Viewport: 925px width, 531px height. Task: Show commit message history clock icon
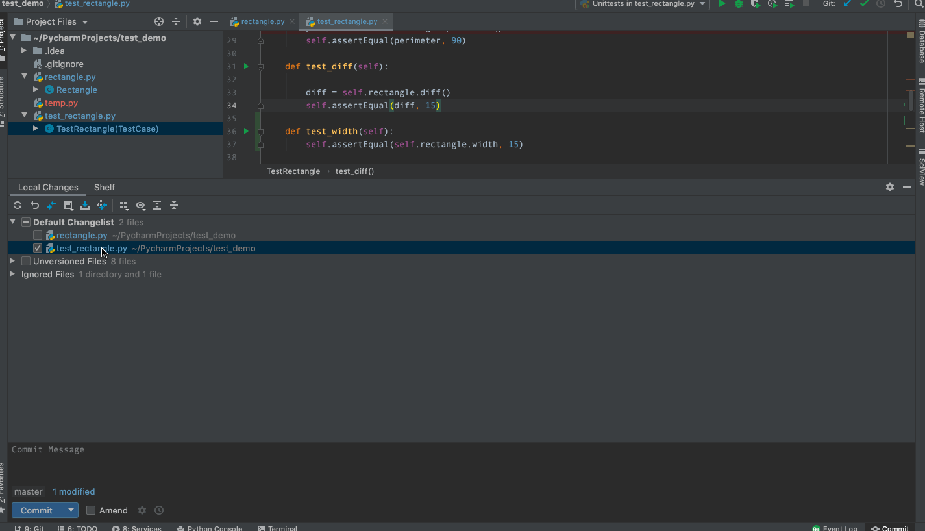[159, 510]
